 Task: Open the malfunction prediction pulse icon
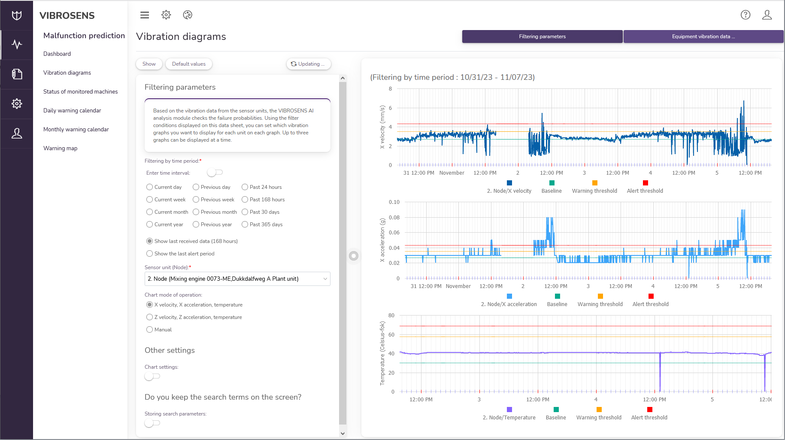point(17,45)
